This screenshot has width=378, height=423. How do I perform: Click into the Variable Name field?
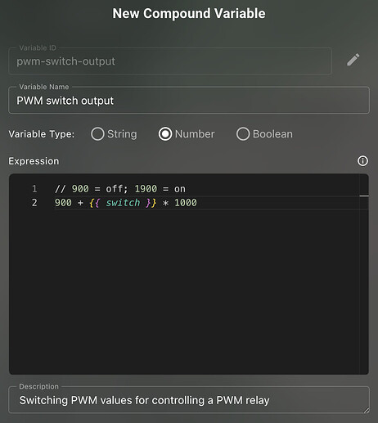[x=189, y=101]
